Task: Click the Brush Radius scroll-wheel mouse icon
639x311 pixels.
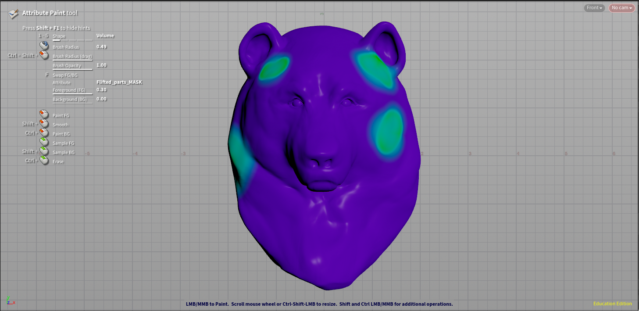Action: tap(44, 46)
